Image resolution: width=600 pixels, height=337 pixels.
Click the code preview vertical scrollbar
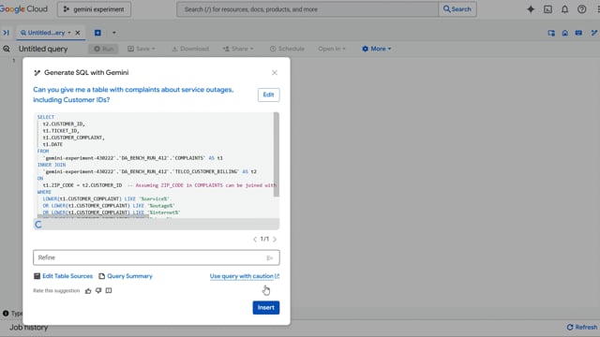click(277, 154)
